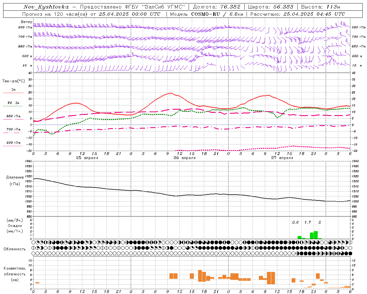
Task: Click the Прогноз на 120 часа(ов) forecast text
Action: point(55,14)
